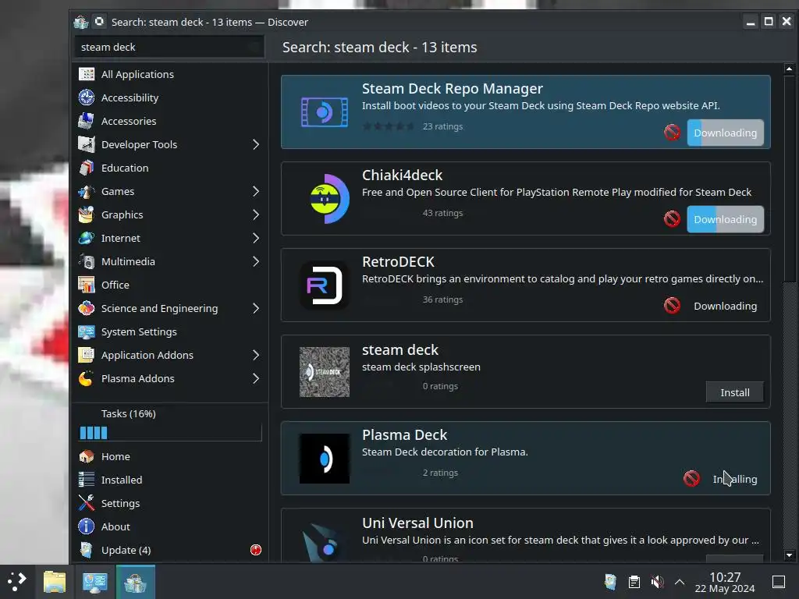Open the Uni Versal Union entry
Screen dimensions: 799x599
click(x=525, y=535)
